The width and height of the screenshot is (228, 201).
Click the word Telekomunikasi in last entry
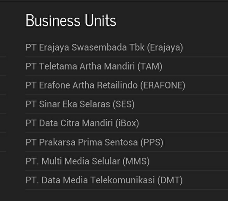[x=122, y=180]
